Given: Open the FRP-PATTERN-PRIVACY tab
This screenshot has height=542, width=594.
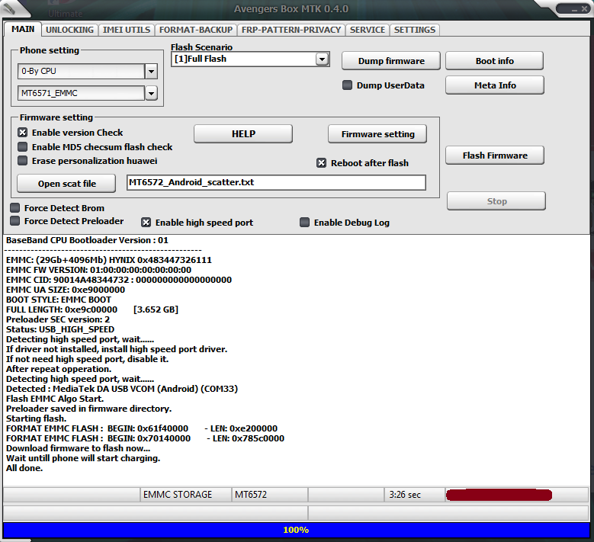Looking at the screenshot, I should point(291,30).
